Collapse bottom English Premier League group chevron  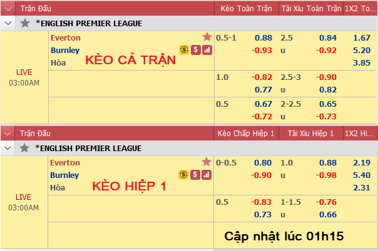point(8,148)
